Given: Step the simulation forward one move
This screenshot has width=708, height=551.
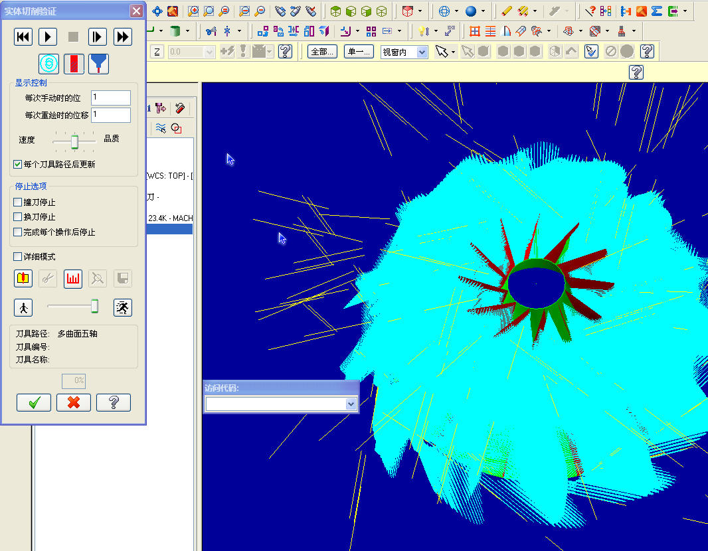Looking at the screenshot, I should click(98, 37).
